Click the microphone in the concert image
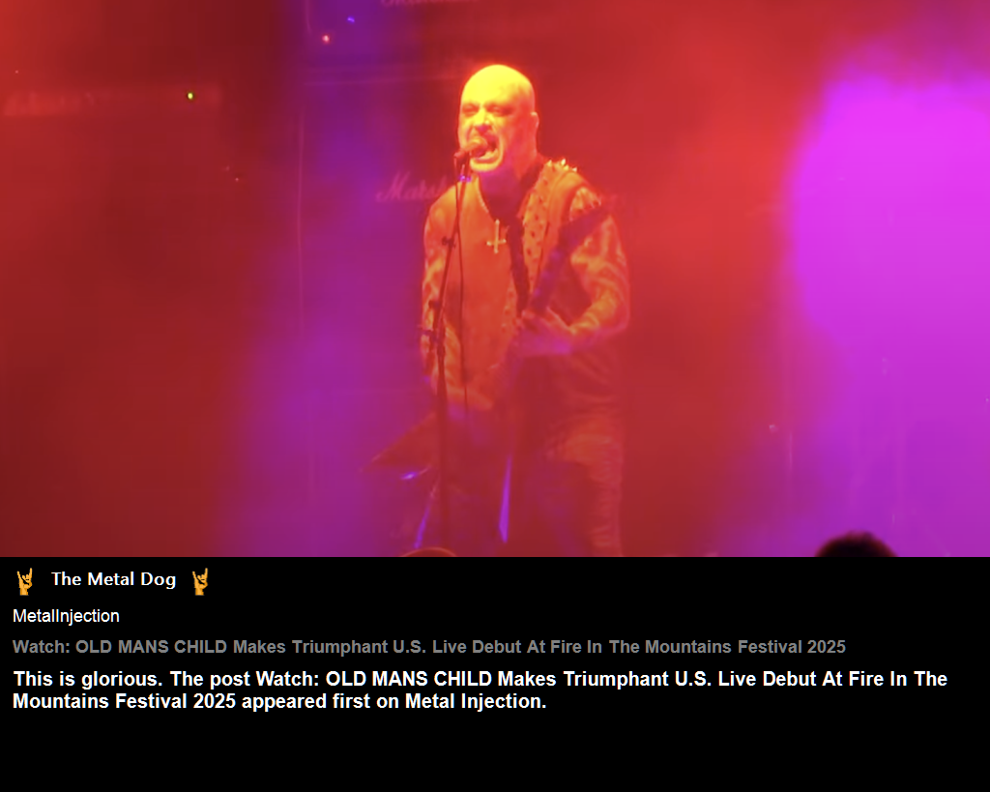Screen dimensions: 990x792 pyautogui.click(x=469, y=150)
